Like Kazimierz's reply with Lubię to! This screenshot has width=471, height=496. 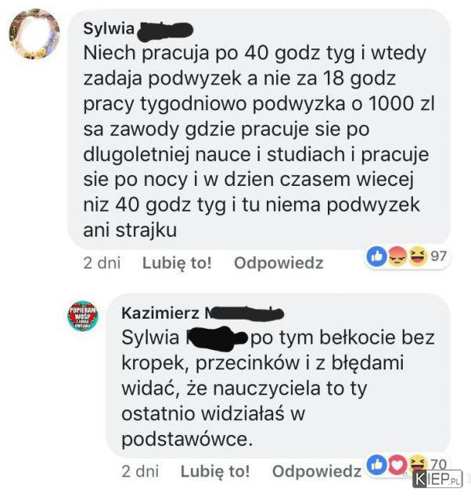pyautogui.click(x=215, y=471)
